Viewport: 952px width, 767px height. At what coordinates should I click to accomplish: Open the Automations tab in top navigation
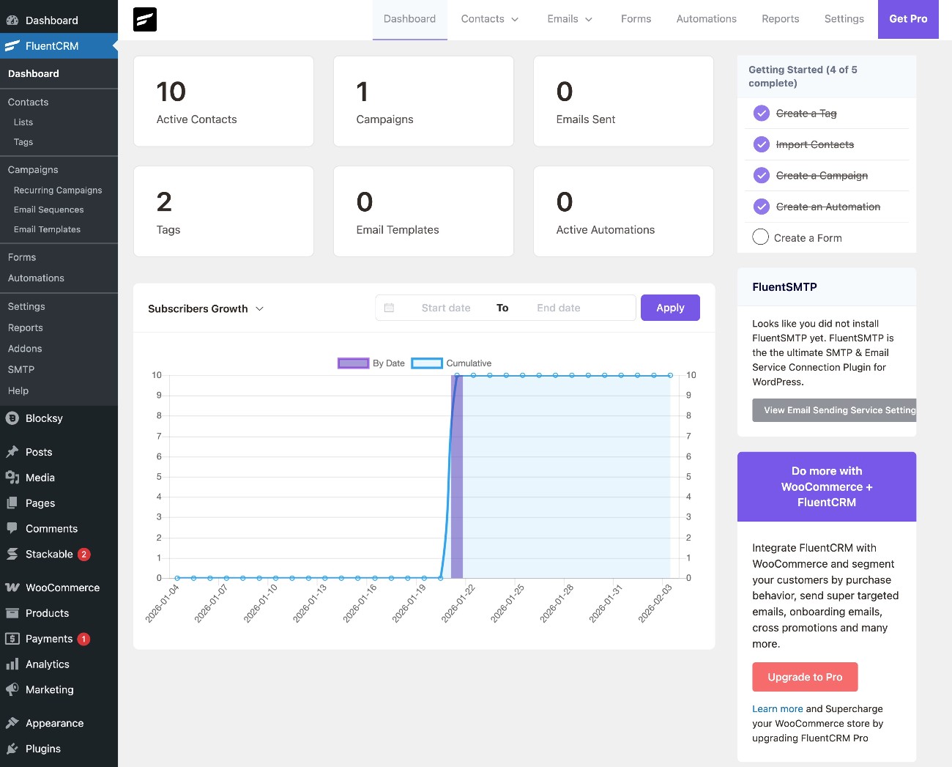click(x=706, y=19)
